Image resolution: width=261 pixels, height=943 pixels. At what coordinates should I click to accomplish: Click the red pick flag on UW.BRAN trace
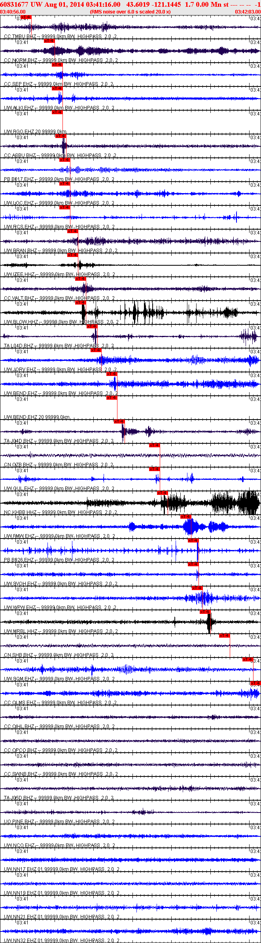coord(72,231)
